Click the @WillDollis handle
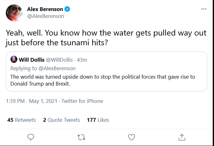 click(x=59, y=60)
